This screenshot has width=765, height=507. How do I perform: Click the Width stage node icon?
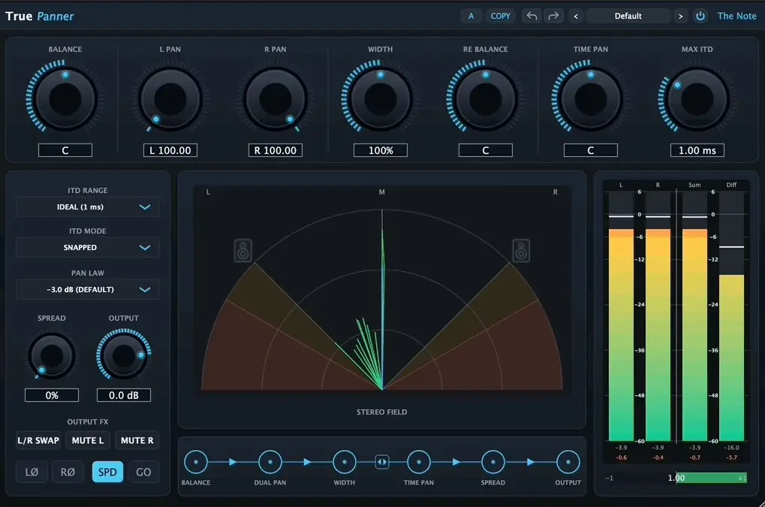[x=345, y=462]
